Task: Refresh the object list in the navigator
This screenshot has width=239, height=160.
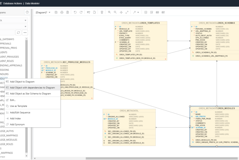Action: 18,33
